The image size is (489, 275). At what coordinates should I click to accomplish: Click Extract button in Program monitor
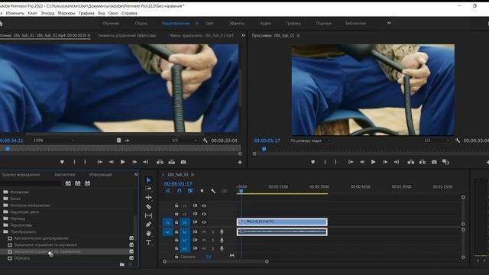pos(423,162)
